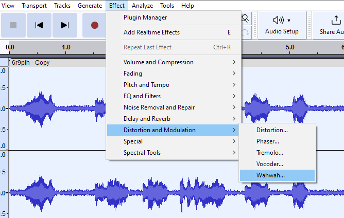Open the Generate menu

[90, 6]
